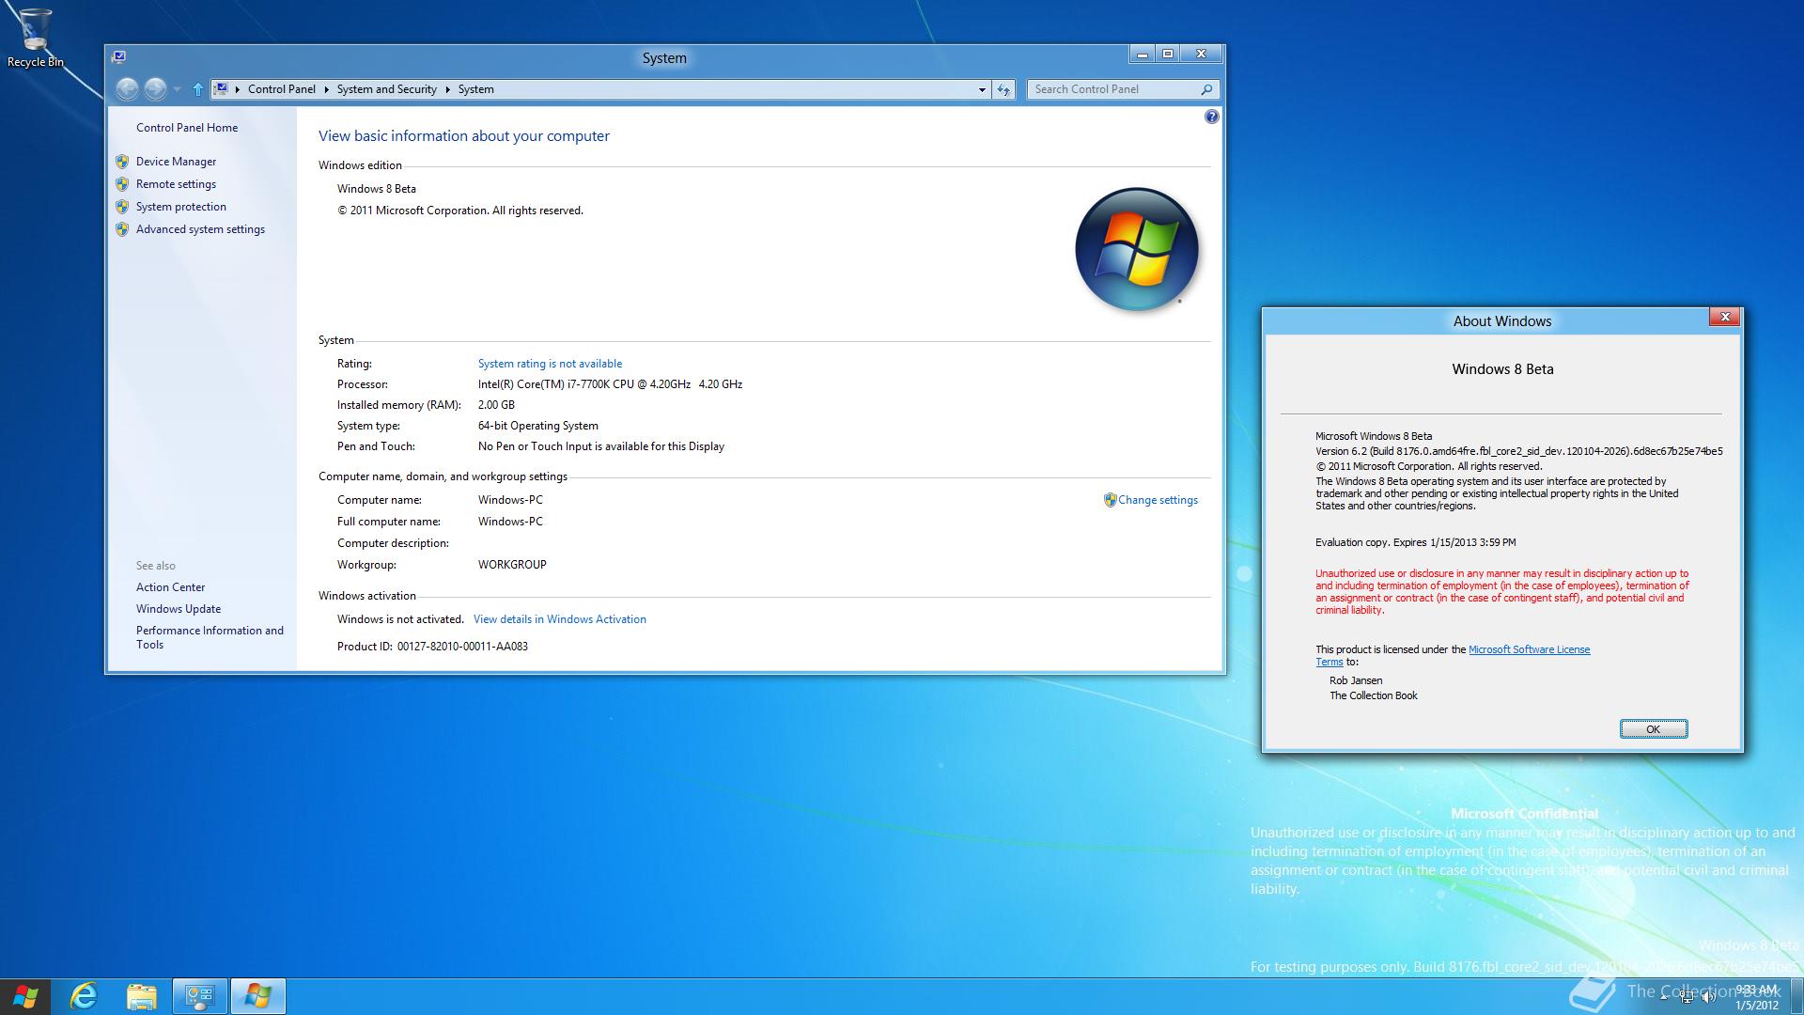Click the volume speaker tray icon
Screen dimensions: 1804x1015
click(x=1708, y=997)
